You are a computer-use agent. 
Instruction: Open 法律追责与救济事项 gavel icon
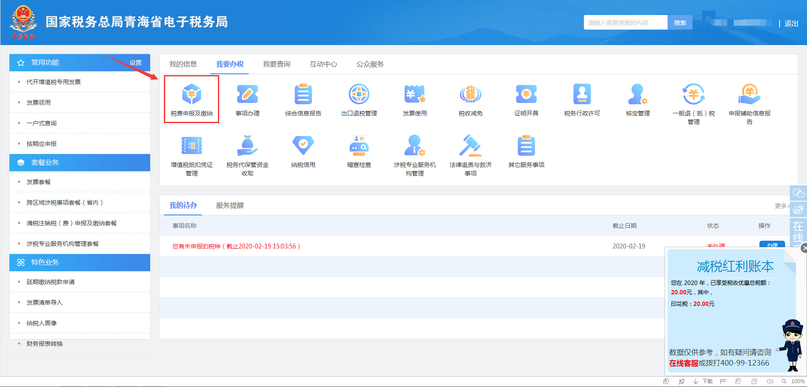(x=471, y=146)
